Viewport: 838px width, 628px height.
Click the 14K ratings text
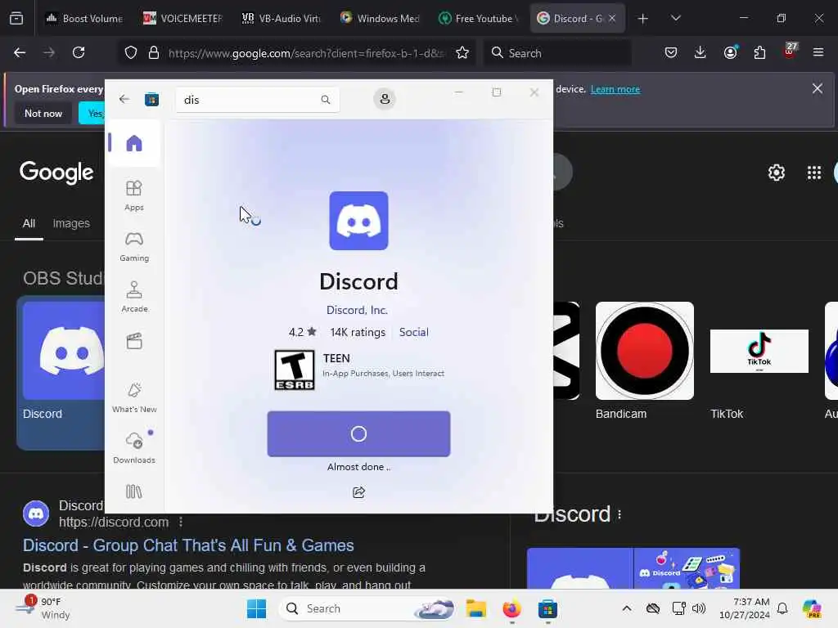click(358, 332)
